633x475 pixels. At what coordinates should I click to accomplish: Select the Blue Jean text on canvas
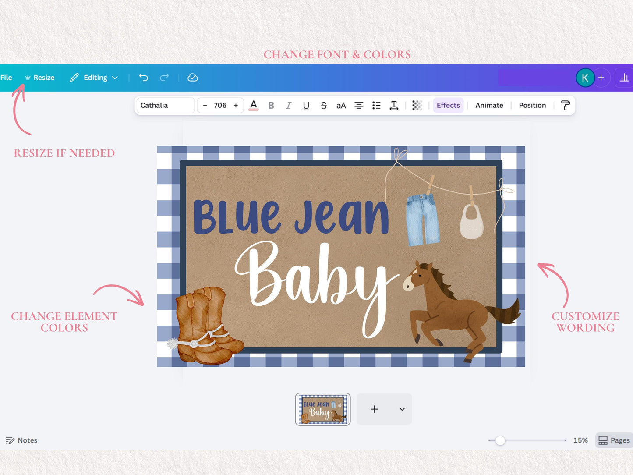(x=291, y=217)
